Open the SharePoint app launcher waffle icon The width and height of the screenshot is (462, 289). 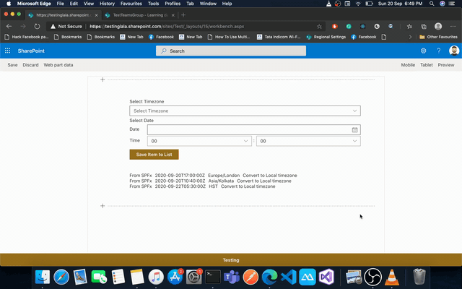click(x=8, y=51)
